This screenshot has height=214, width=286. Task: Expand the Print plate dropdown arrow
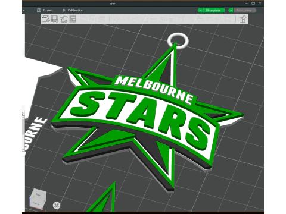pyautogui.click(x=231, y=10)
